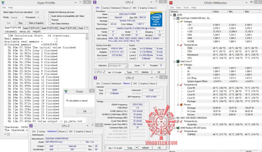Select the Assembly temperature row
262x152 pixels.
[x=215, y=125]
